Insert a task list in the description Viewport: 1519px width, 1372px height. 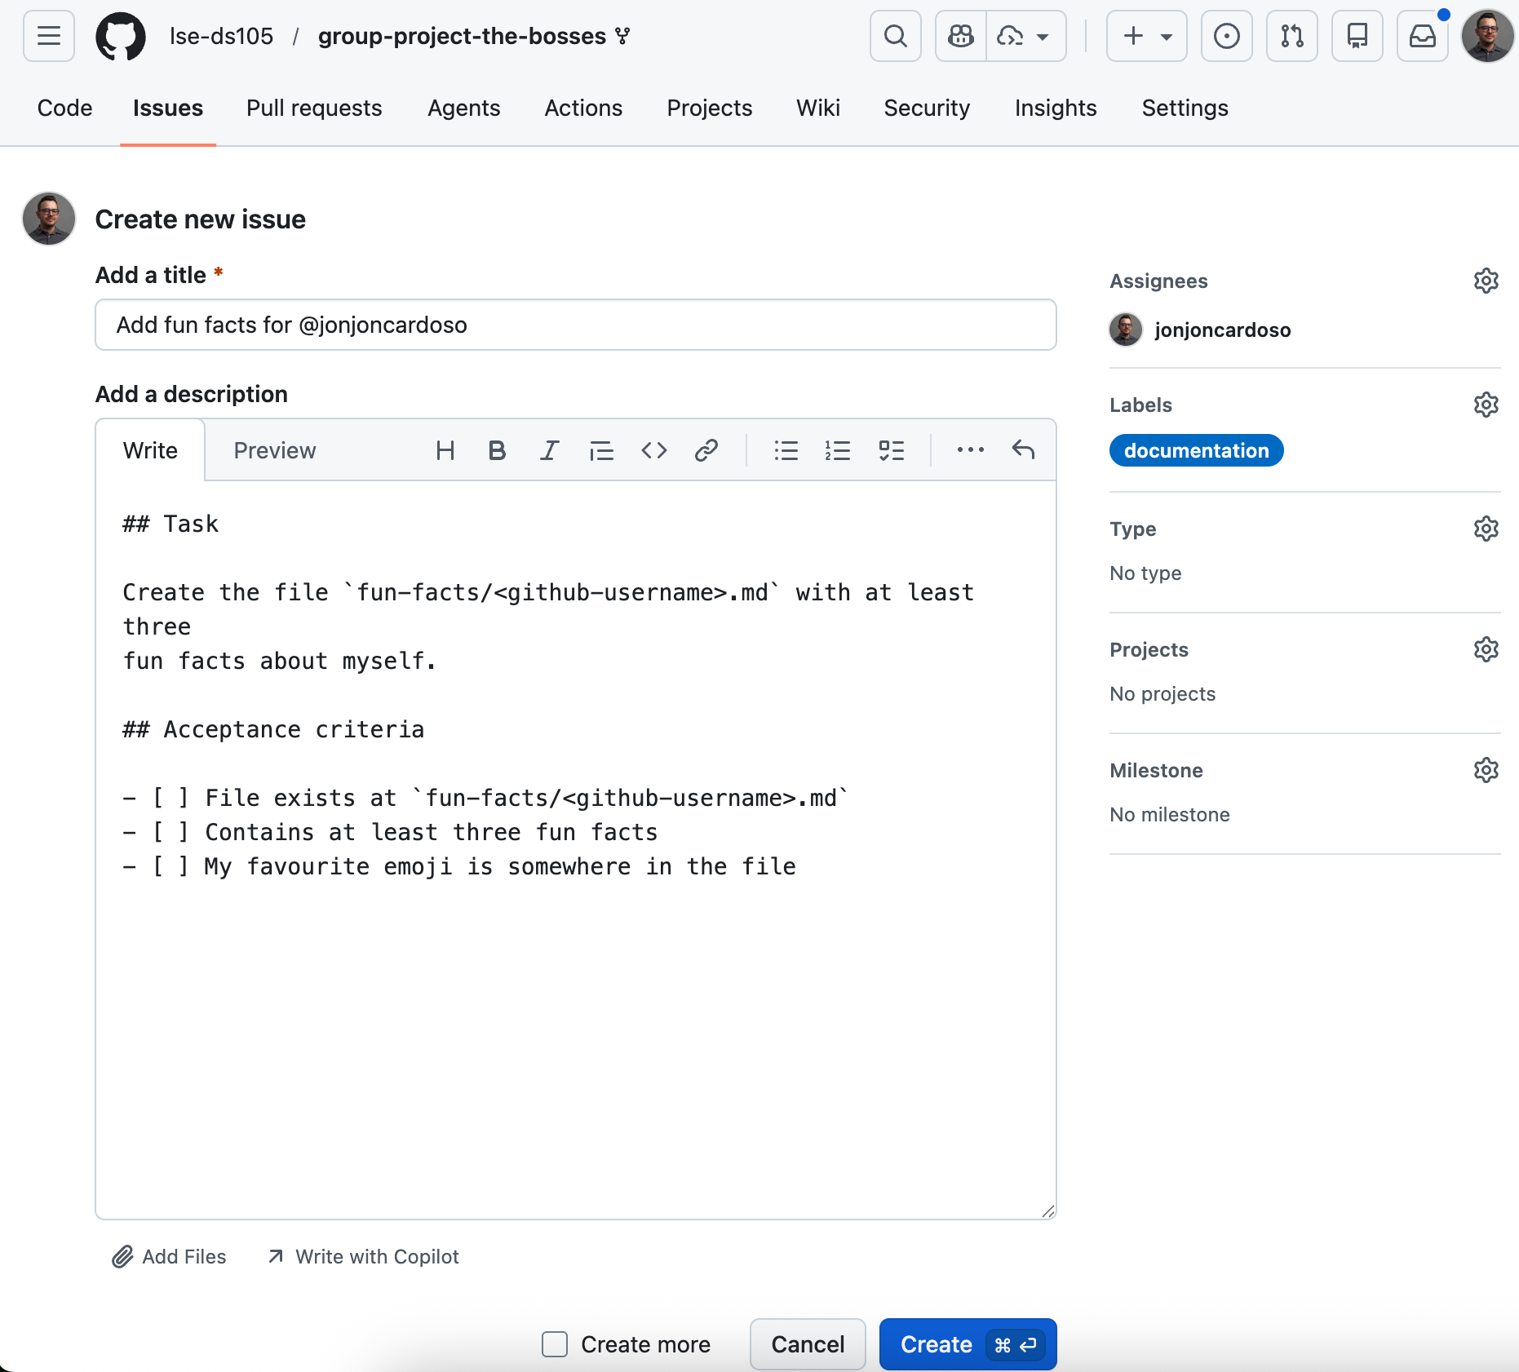891,450
